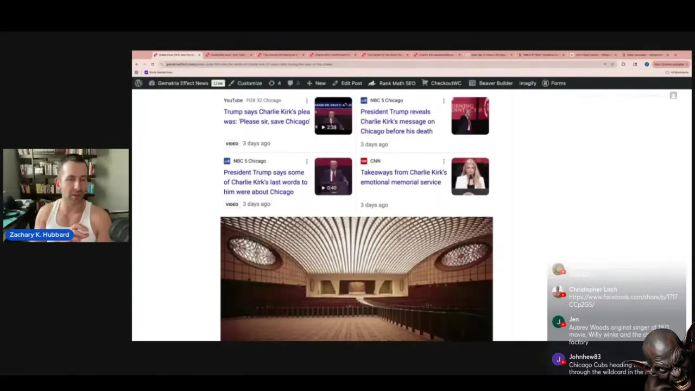Click the Zachary K. Hubbard webcam feed

pos(66,195)
